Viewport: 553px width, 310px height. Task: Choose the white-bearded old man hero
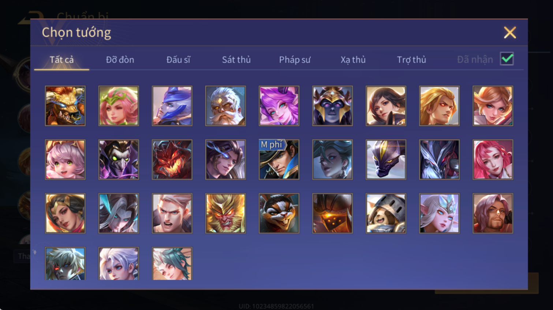(x=225, y=106)
